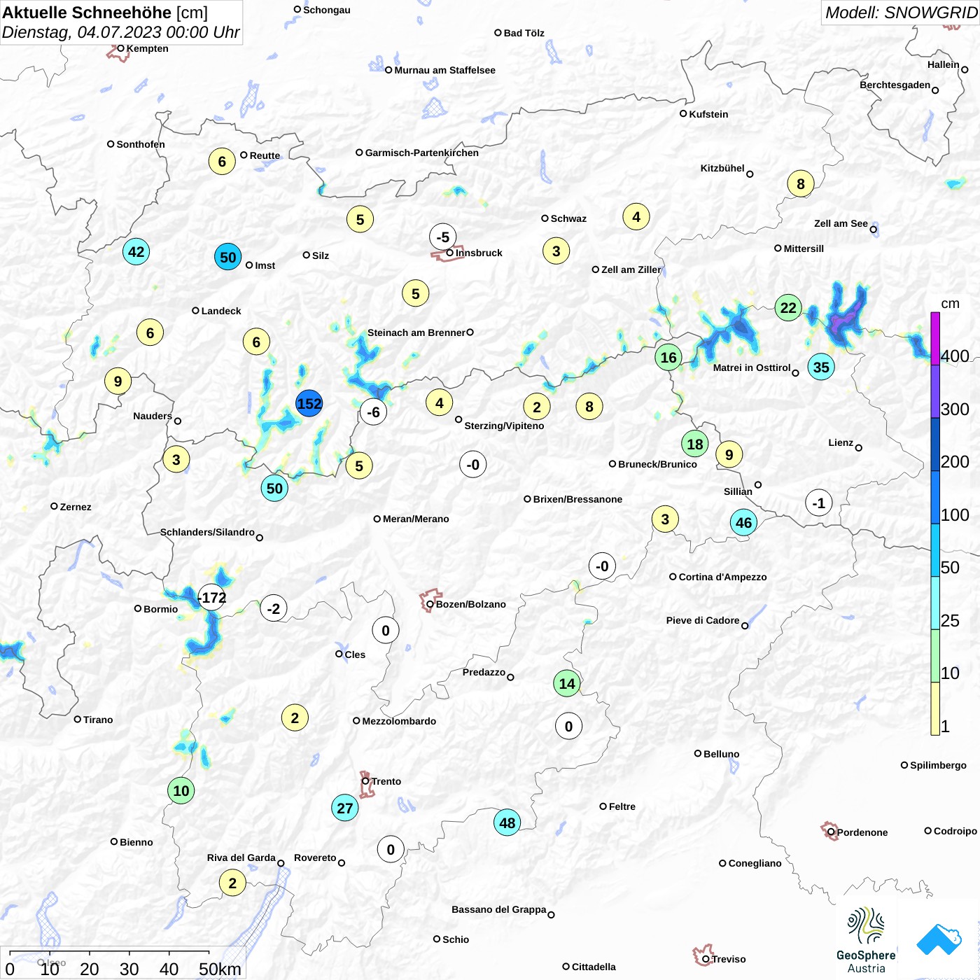This screenshot has width=980, height=980.
Task: Select the Landeck town label
Action: click(x=221, y=311)
